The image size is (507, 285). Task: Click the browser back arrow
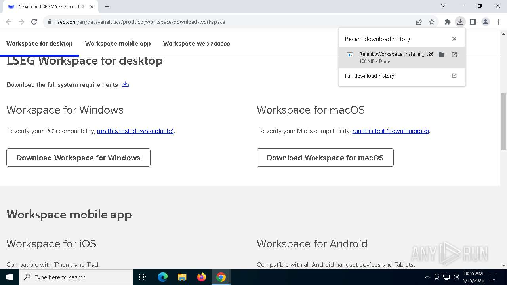point(9,22)
